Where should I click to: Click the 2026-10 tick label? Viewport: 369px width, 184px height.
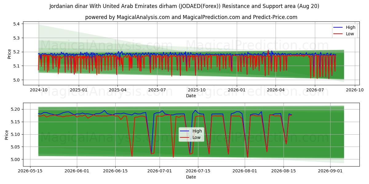(355, 90)
